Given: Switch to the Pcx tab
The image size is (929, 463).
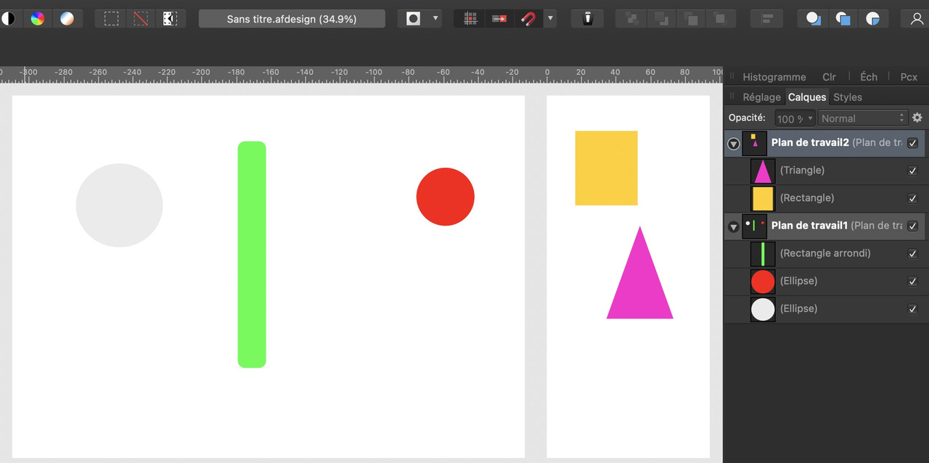Looking at the screenshot, I should (909, 77).
